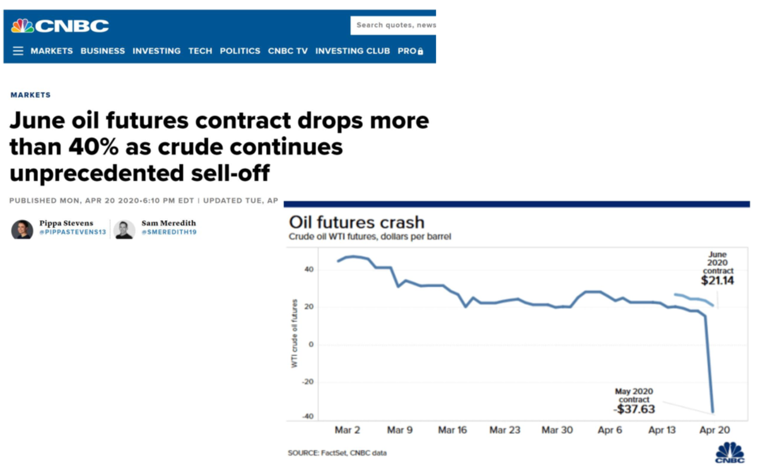Click the CNBC peacock logo in header
The height and width of the screenshot is (473, 757).
pyautogui.click(x=60, y=26)
